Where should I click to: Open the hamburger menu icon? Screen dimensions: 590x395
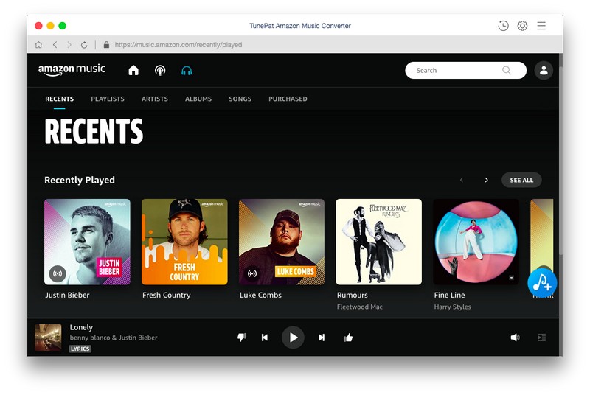pyautogui.click(x=541, y=26)
